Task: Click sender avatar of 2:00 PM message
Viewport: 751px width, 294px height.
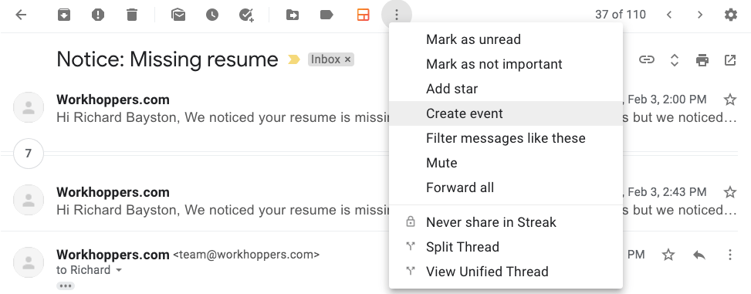Action: [x=29, y=108]
